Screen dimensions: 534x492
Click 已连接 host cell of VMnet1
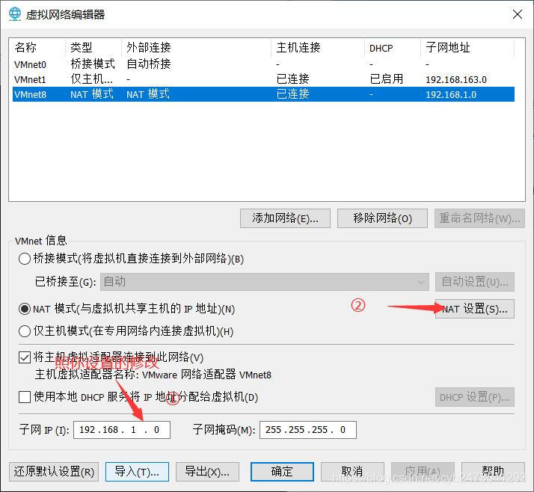(293, 79)
